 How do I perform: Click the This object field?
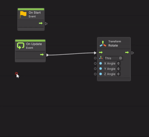pos(114,58)
